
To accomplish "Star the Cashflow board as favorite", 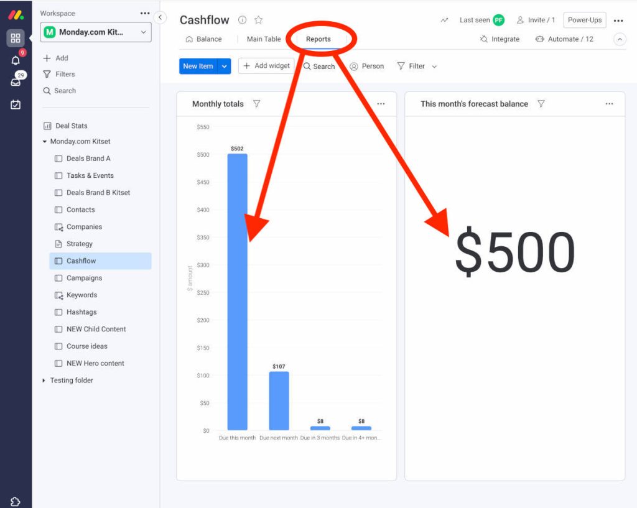I will tap(259, 20).
